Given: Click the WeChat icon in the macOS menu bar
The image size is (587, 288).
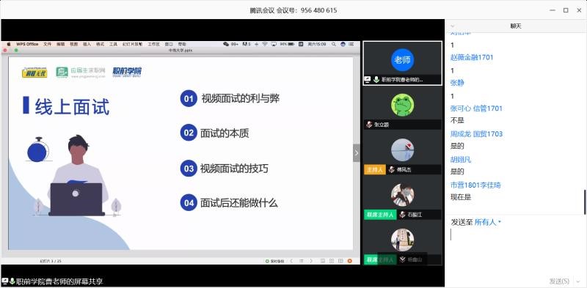Looking at the screenshot, I should tap(226, 44).
